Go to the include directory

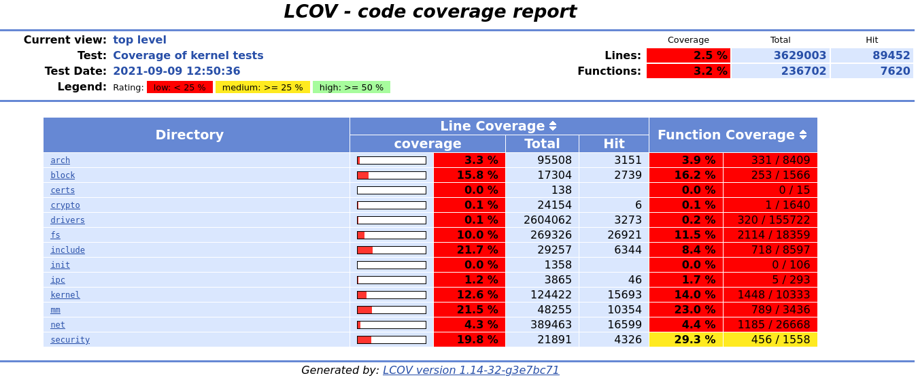pos(67,250)
